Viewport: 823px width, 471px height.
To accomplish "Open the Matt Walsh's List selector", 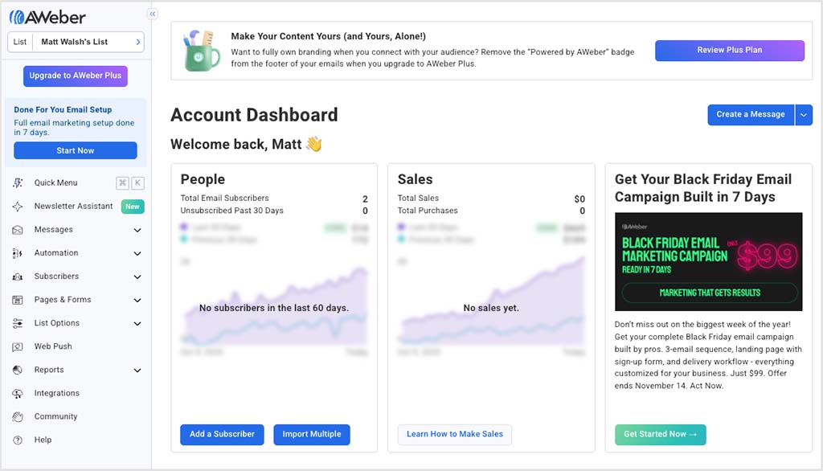I will (76, 42).
